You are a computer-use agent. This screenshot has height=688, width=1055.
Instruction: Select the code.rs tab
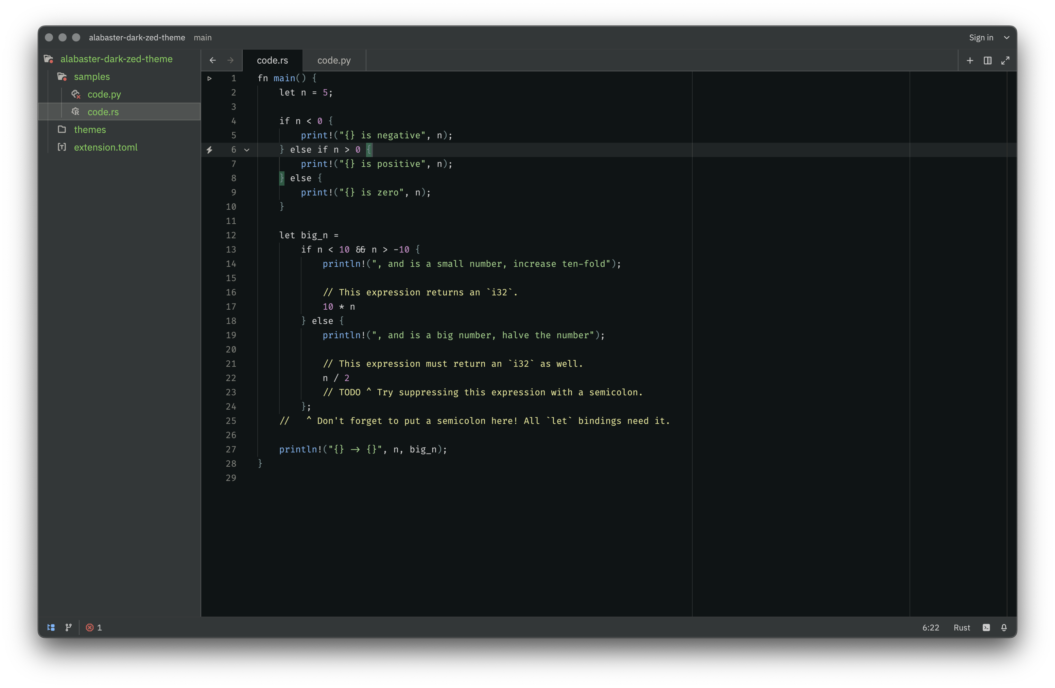pos(272,60)
